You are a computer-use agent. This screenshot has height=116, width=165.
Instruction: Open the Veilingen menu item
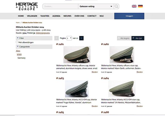(32, 16)
